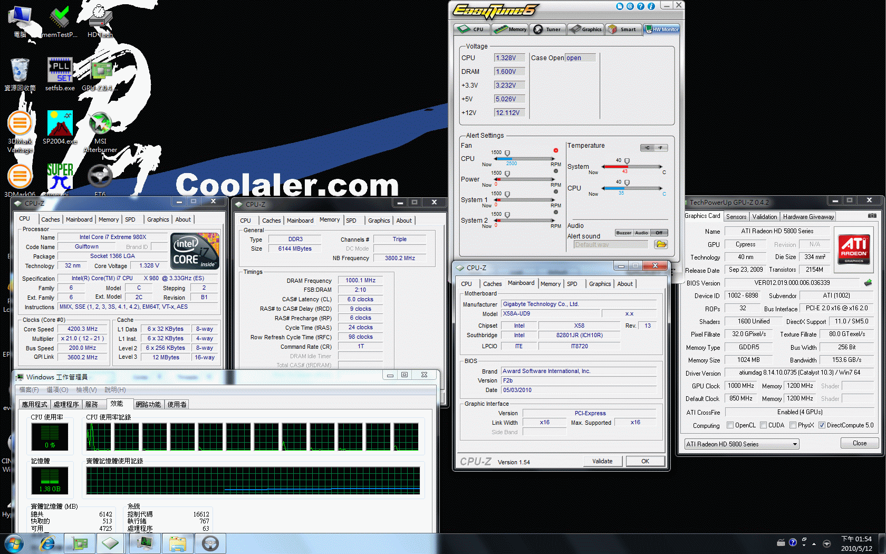Viewport: 886px width, 554px height.
Task: Open the SP2004.exe desktop icon
Action: point(60,128)
